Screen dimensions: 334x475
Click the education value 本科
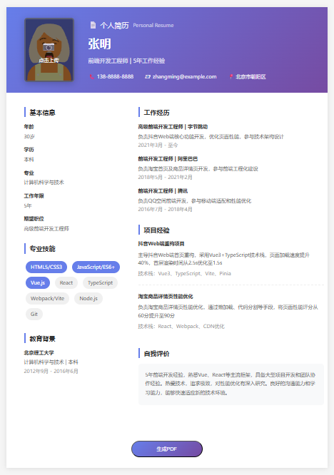[29, 159]
